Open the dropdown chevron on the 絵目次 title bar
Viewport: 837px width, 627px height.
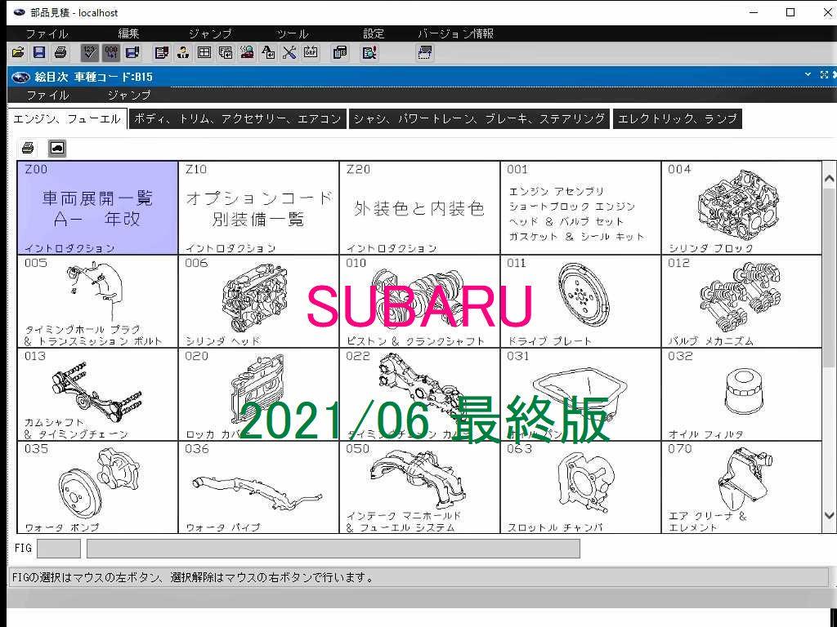(x=808, y=74)
